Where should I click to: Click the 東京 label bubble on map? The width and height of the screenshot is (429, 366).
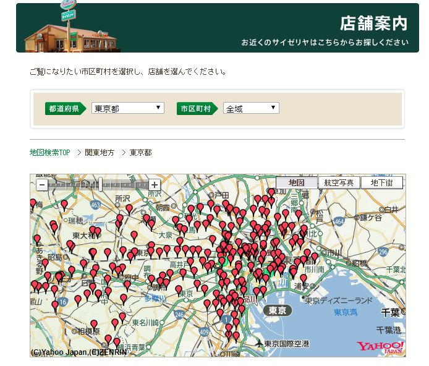(x=277, y=311)
